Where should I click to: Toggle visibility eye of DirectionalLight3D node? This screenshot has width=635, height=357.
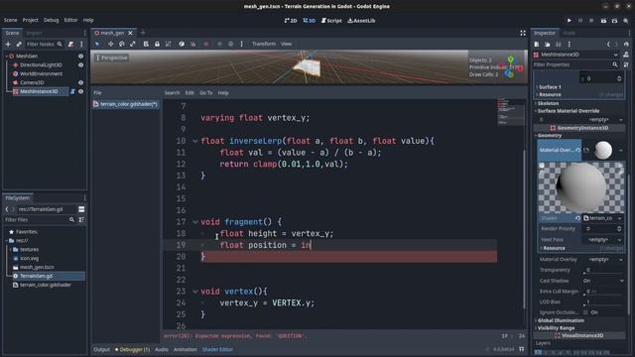coord(81,64)
